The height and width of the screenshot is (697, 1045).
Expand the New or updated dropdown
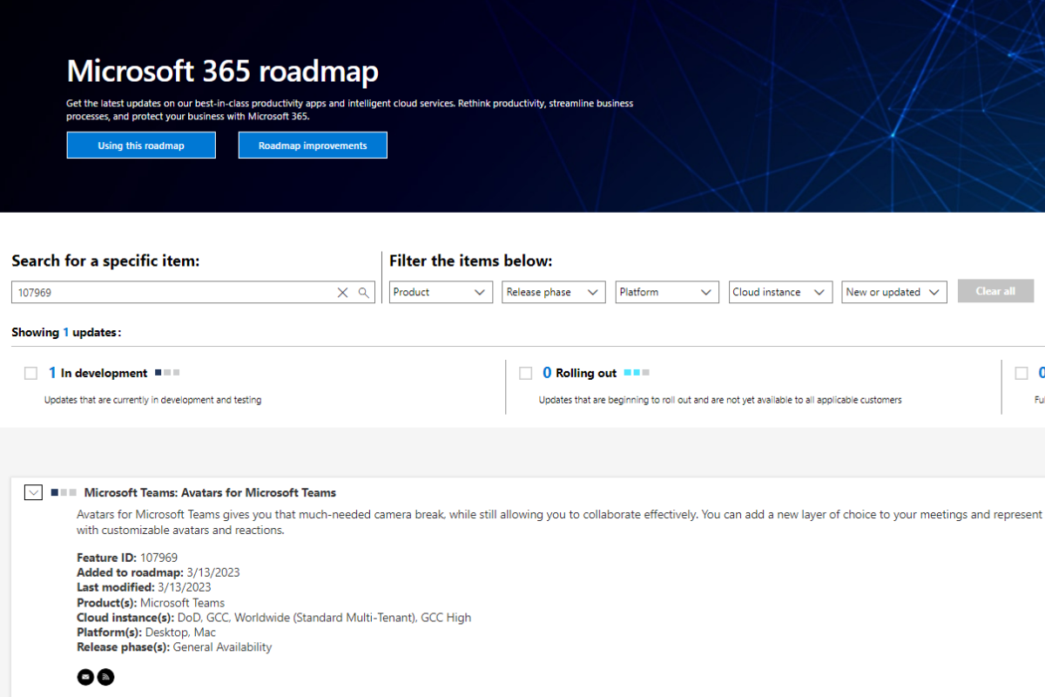[x=893, y=293]
